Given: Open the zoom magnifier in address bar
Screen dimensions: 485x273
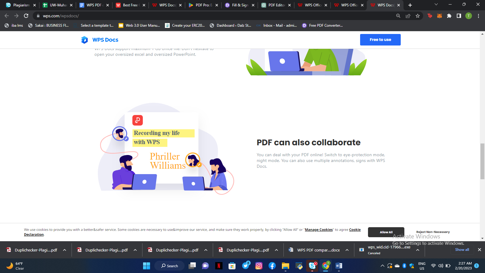Looking at the screenshot, I should tap(398, 16).
